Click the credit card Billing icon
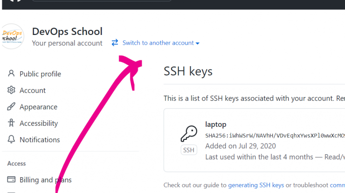 (11, 179)
